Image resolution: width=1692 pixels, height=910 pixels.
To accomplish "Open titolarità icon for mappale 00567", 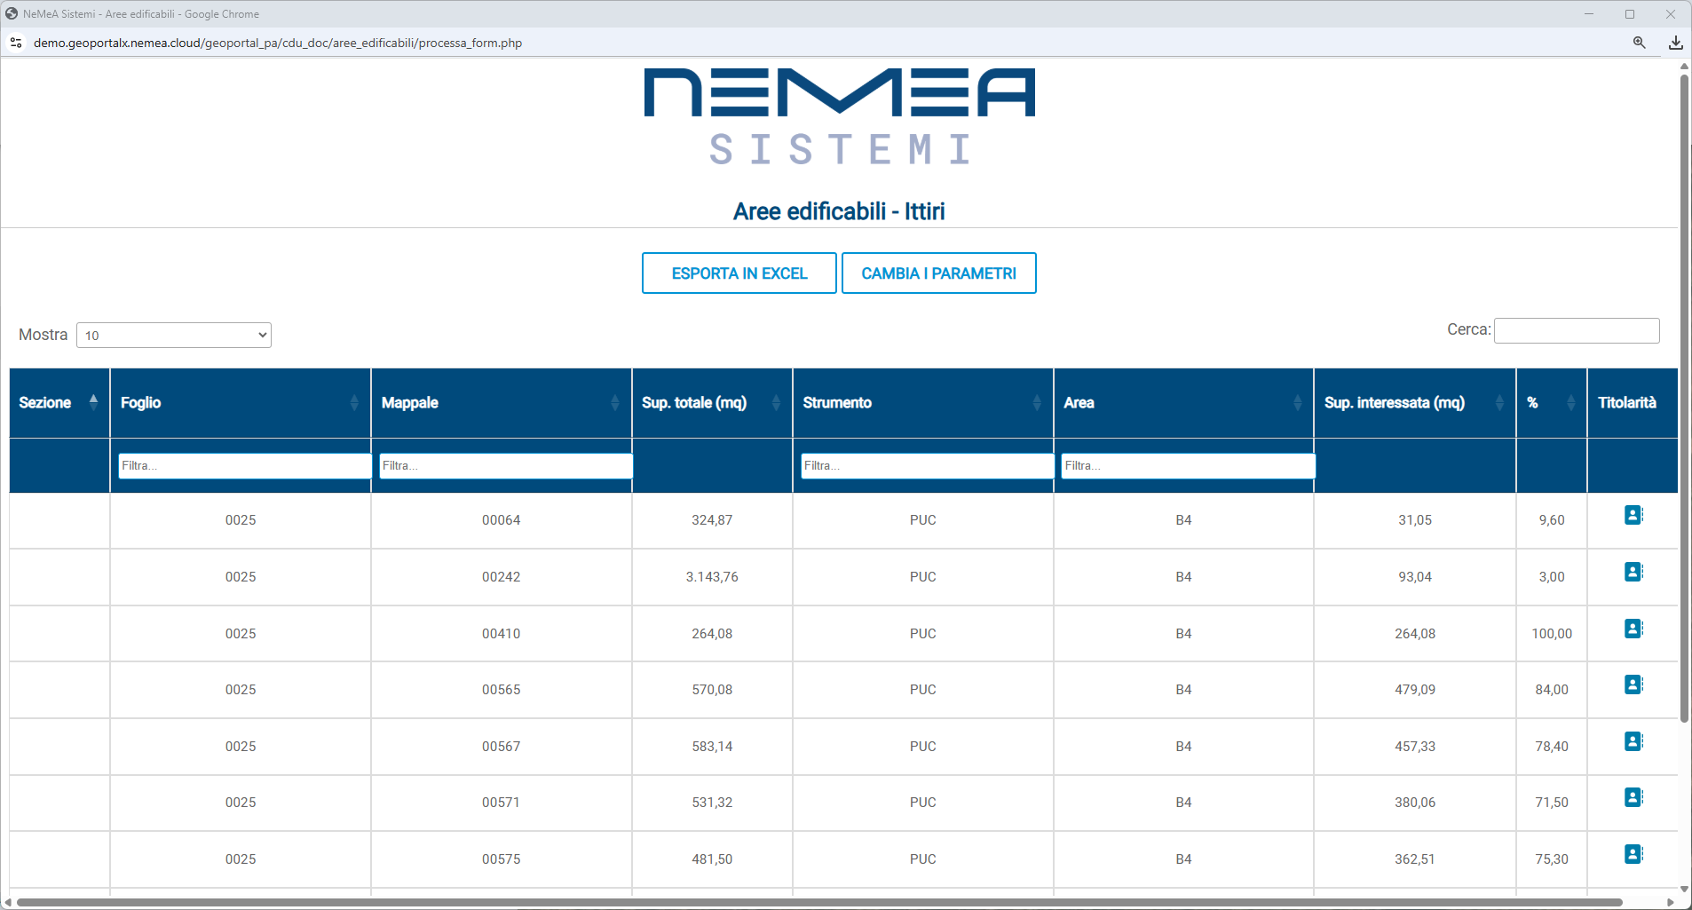I will pyautogui.click(x=1633, y=741).
